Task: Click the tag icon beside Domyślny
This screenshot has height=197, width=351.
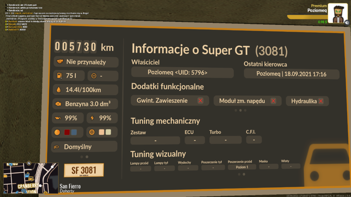Action: pyautogui.click(x=57, y=147)
